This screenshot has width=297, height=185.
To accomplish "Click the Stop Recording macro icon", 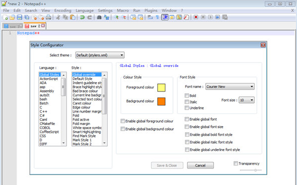I will [x=203, y=17].
